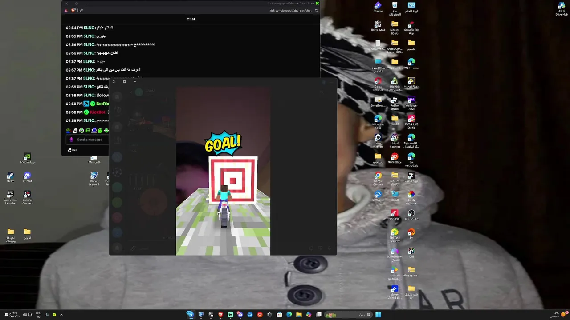Launch the Wallpaper Alive desktop icon
This screenshot has height=320, width=570.
coord(411,104)
